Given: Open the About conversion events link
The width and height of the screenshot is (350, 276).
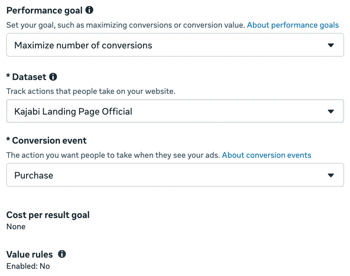Looking at the screenshot, I should click(267, 155).
